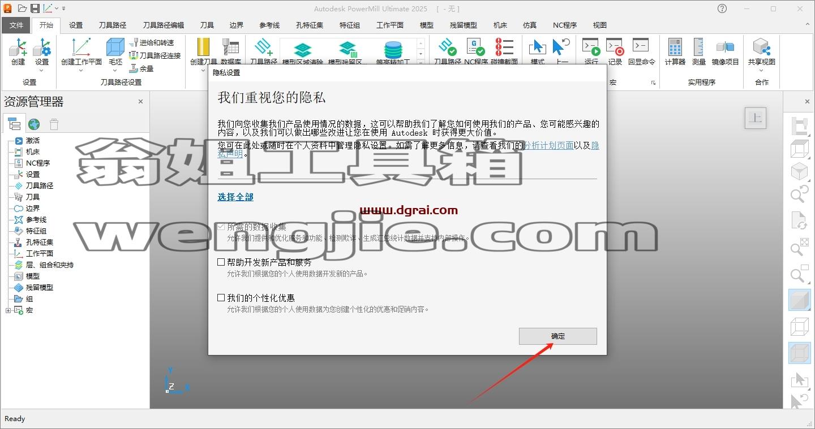Click the save icon in quick access toolbar
Screen dimensions: 815x429
click(35, 8)
